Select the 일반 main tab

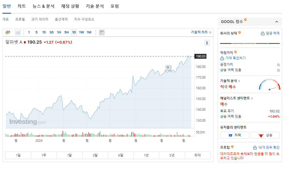click(x=7, y=6)
